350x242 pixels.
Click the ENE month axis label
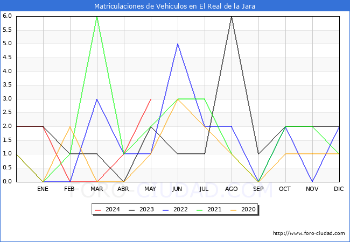tap(43, 189)
